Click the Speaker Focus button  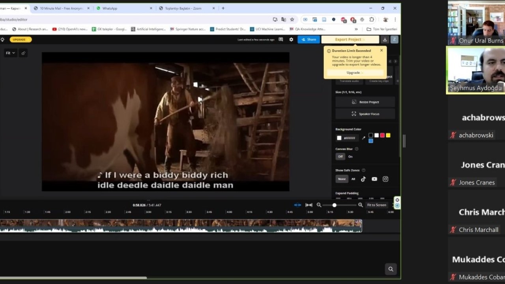click(365, 114)
